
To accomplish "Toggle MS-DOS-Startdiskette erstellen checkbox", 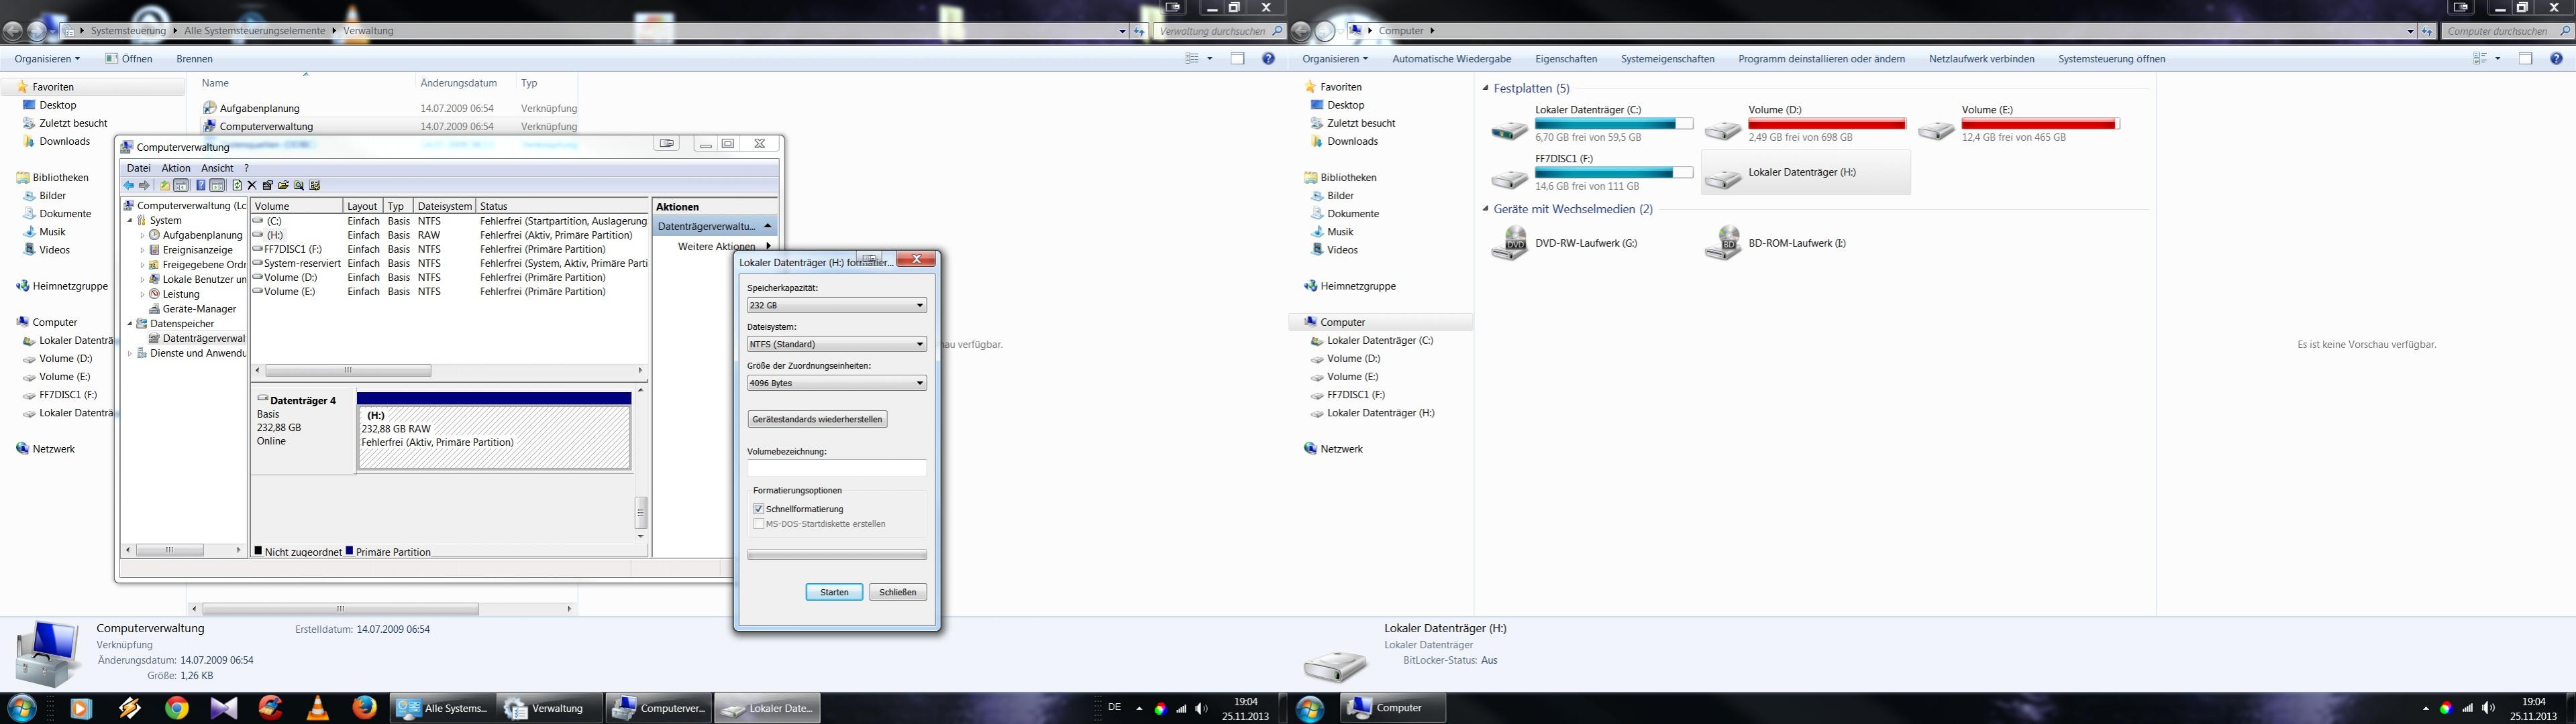I will point(759,524).
